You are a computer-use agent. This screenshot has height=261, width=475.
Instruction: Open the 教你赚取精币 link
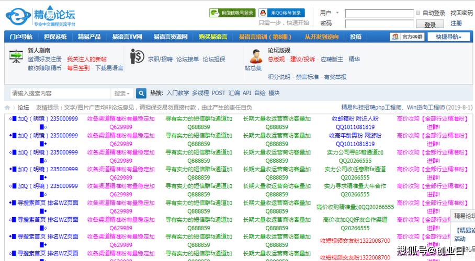[45, 68]
